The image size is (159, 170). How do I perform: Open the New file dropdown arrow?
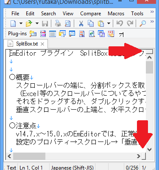point(21,23)
